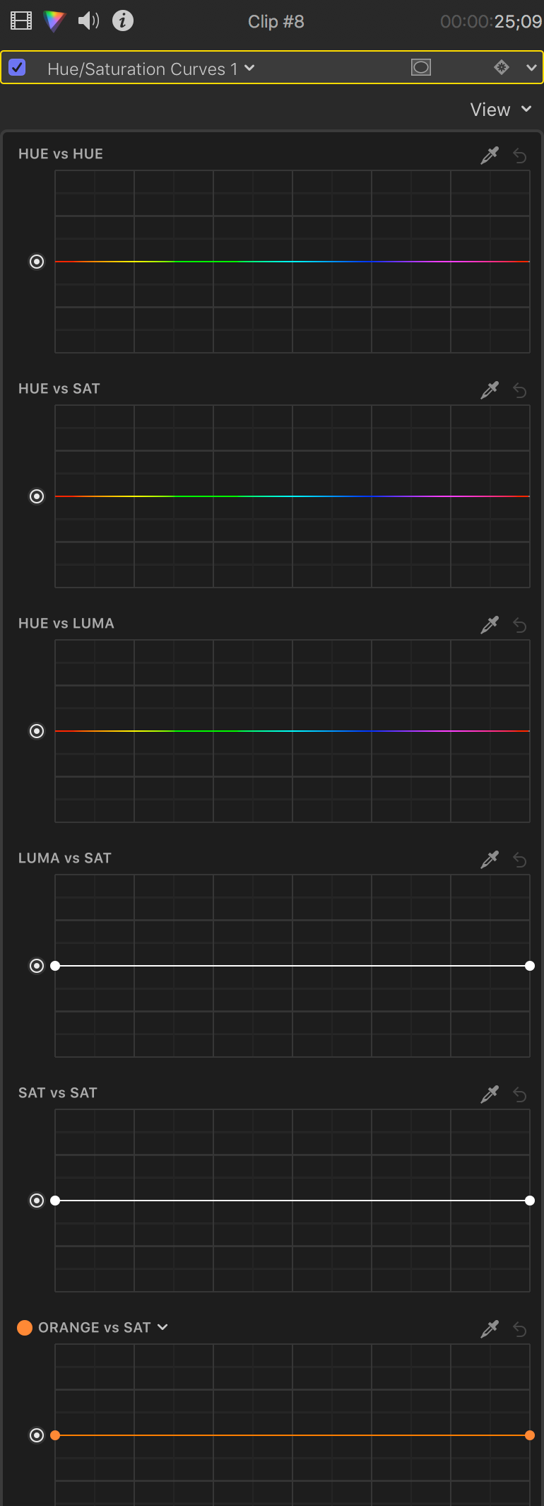This screenshot has height=1506, width=544.
Task: Pick HUE vs HUE eyedropper
Action: (x=490, y=155)
